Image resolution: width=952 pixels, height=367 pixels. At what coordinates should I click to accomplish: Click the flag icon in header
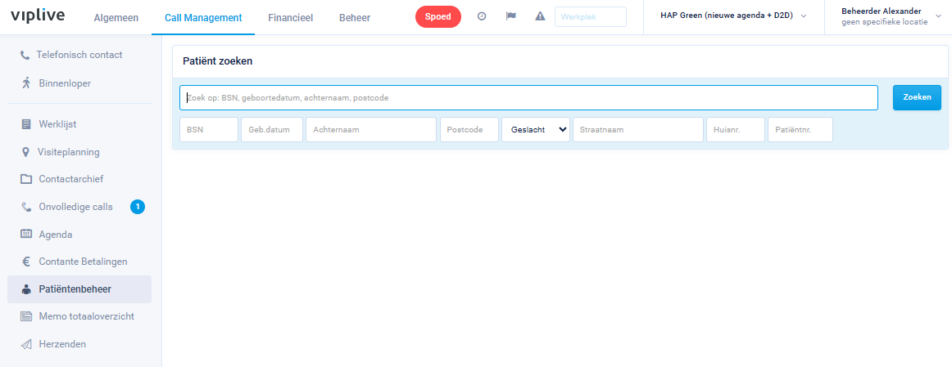[511, 16]
